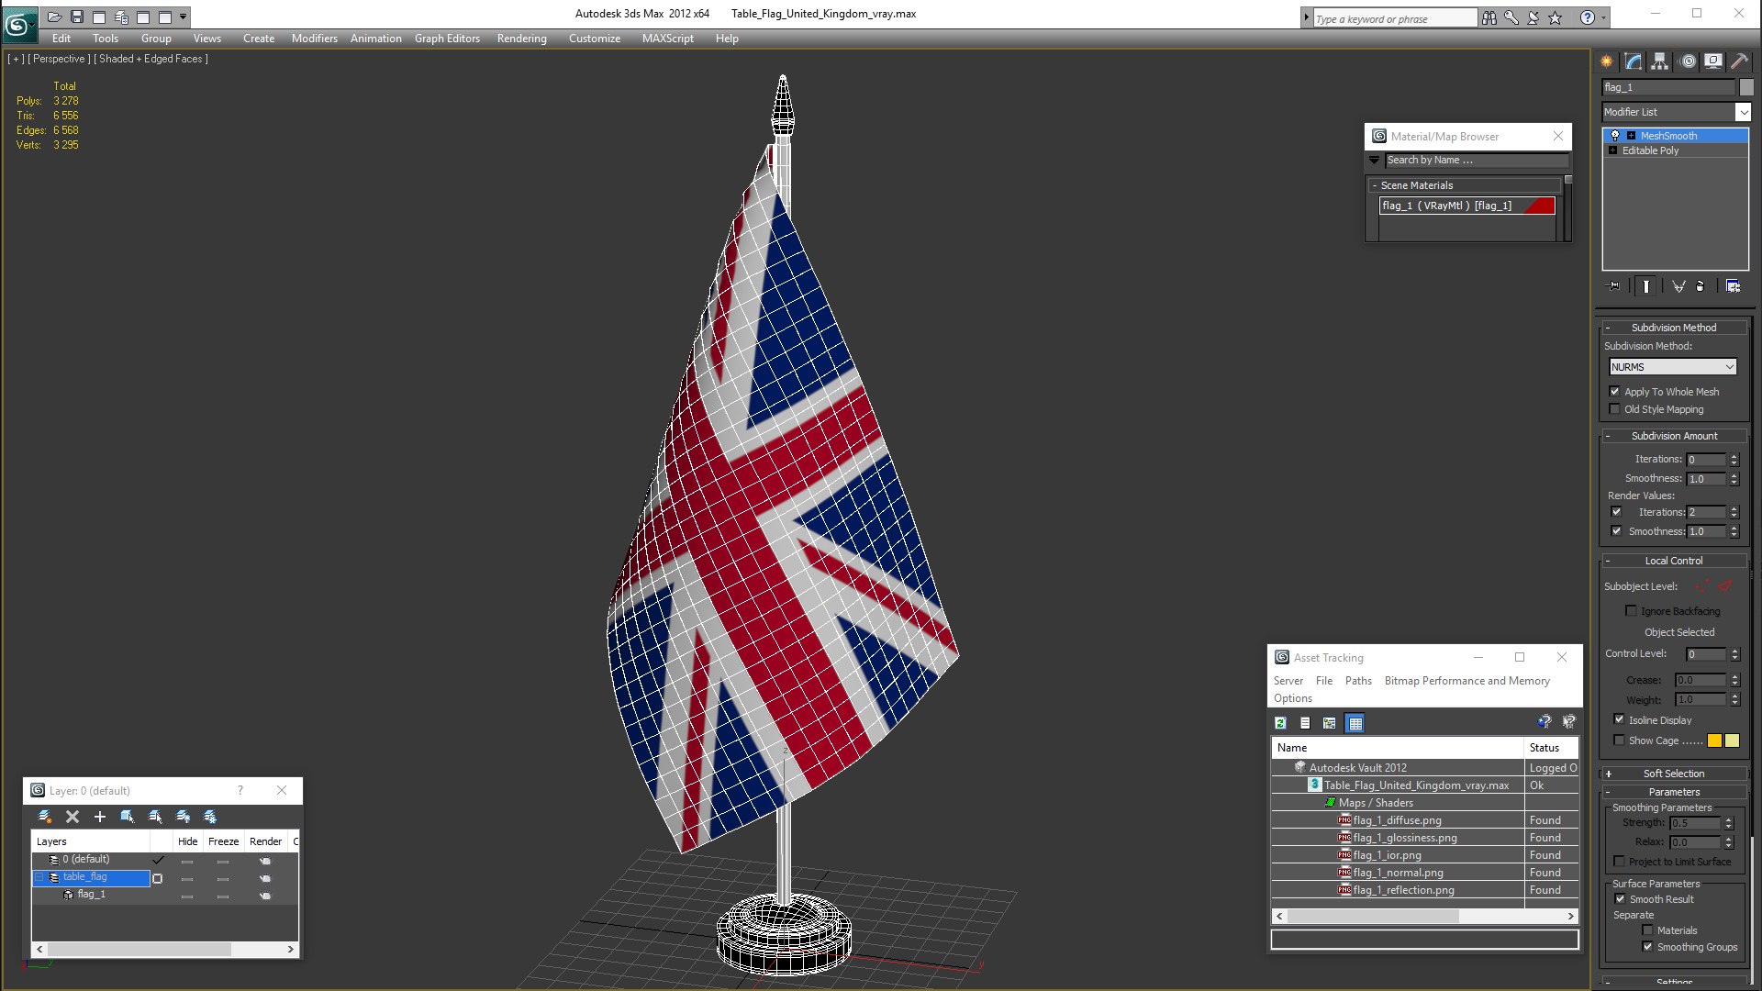Click Freeze/Unfreeze All Layers icon
Image resolution: width=1762 pixels, height=991 pixels.
[x=210, y=817]
